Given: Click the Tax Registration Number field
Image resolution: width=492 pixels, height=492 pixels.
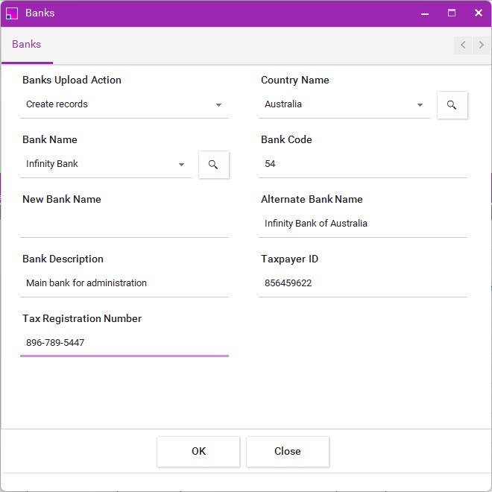Looking at the screenshot, I should [x=124, y=343].
